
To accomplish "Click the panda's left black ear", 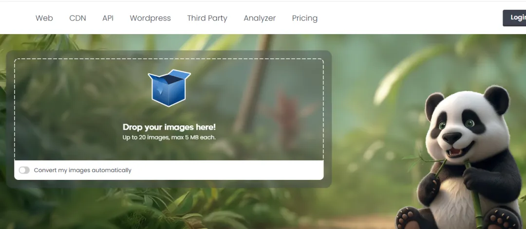I will (434, 106).
